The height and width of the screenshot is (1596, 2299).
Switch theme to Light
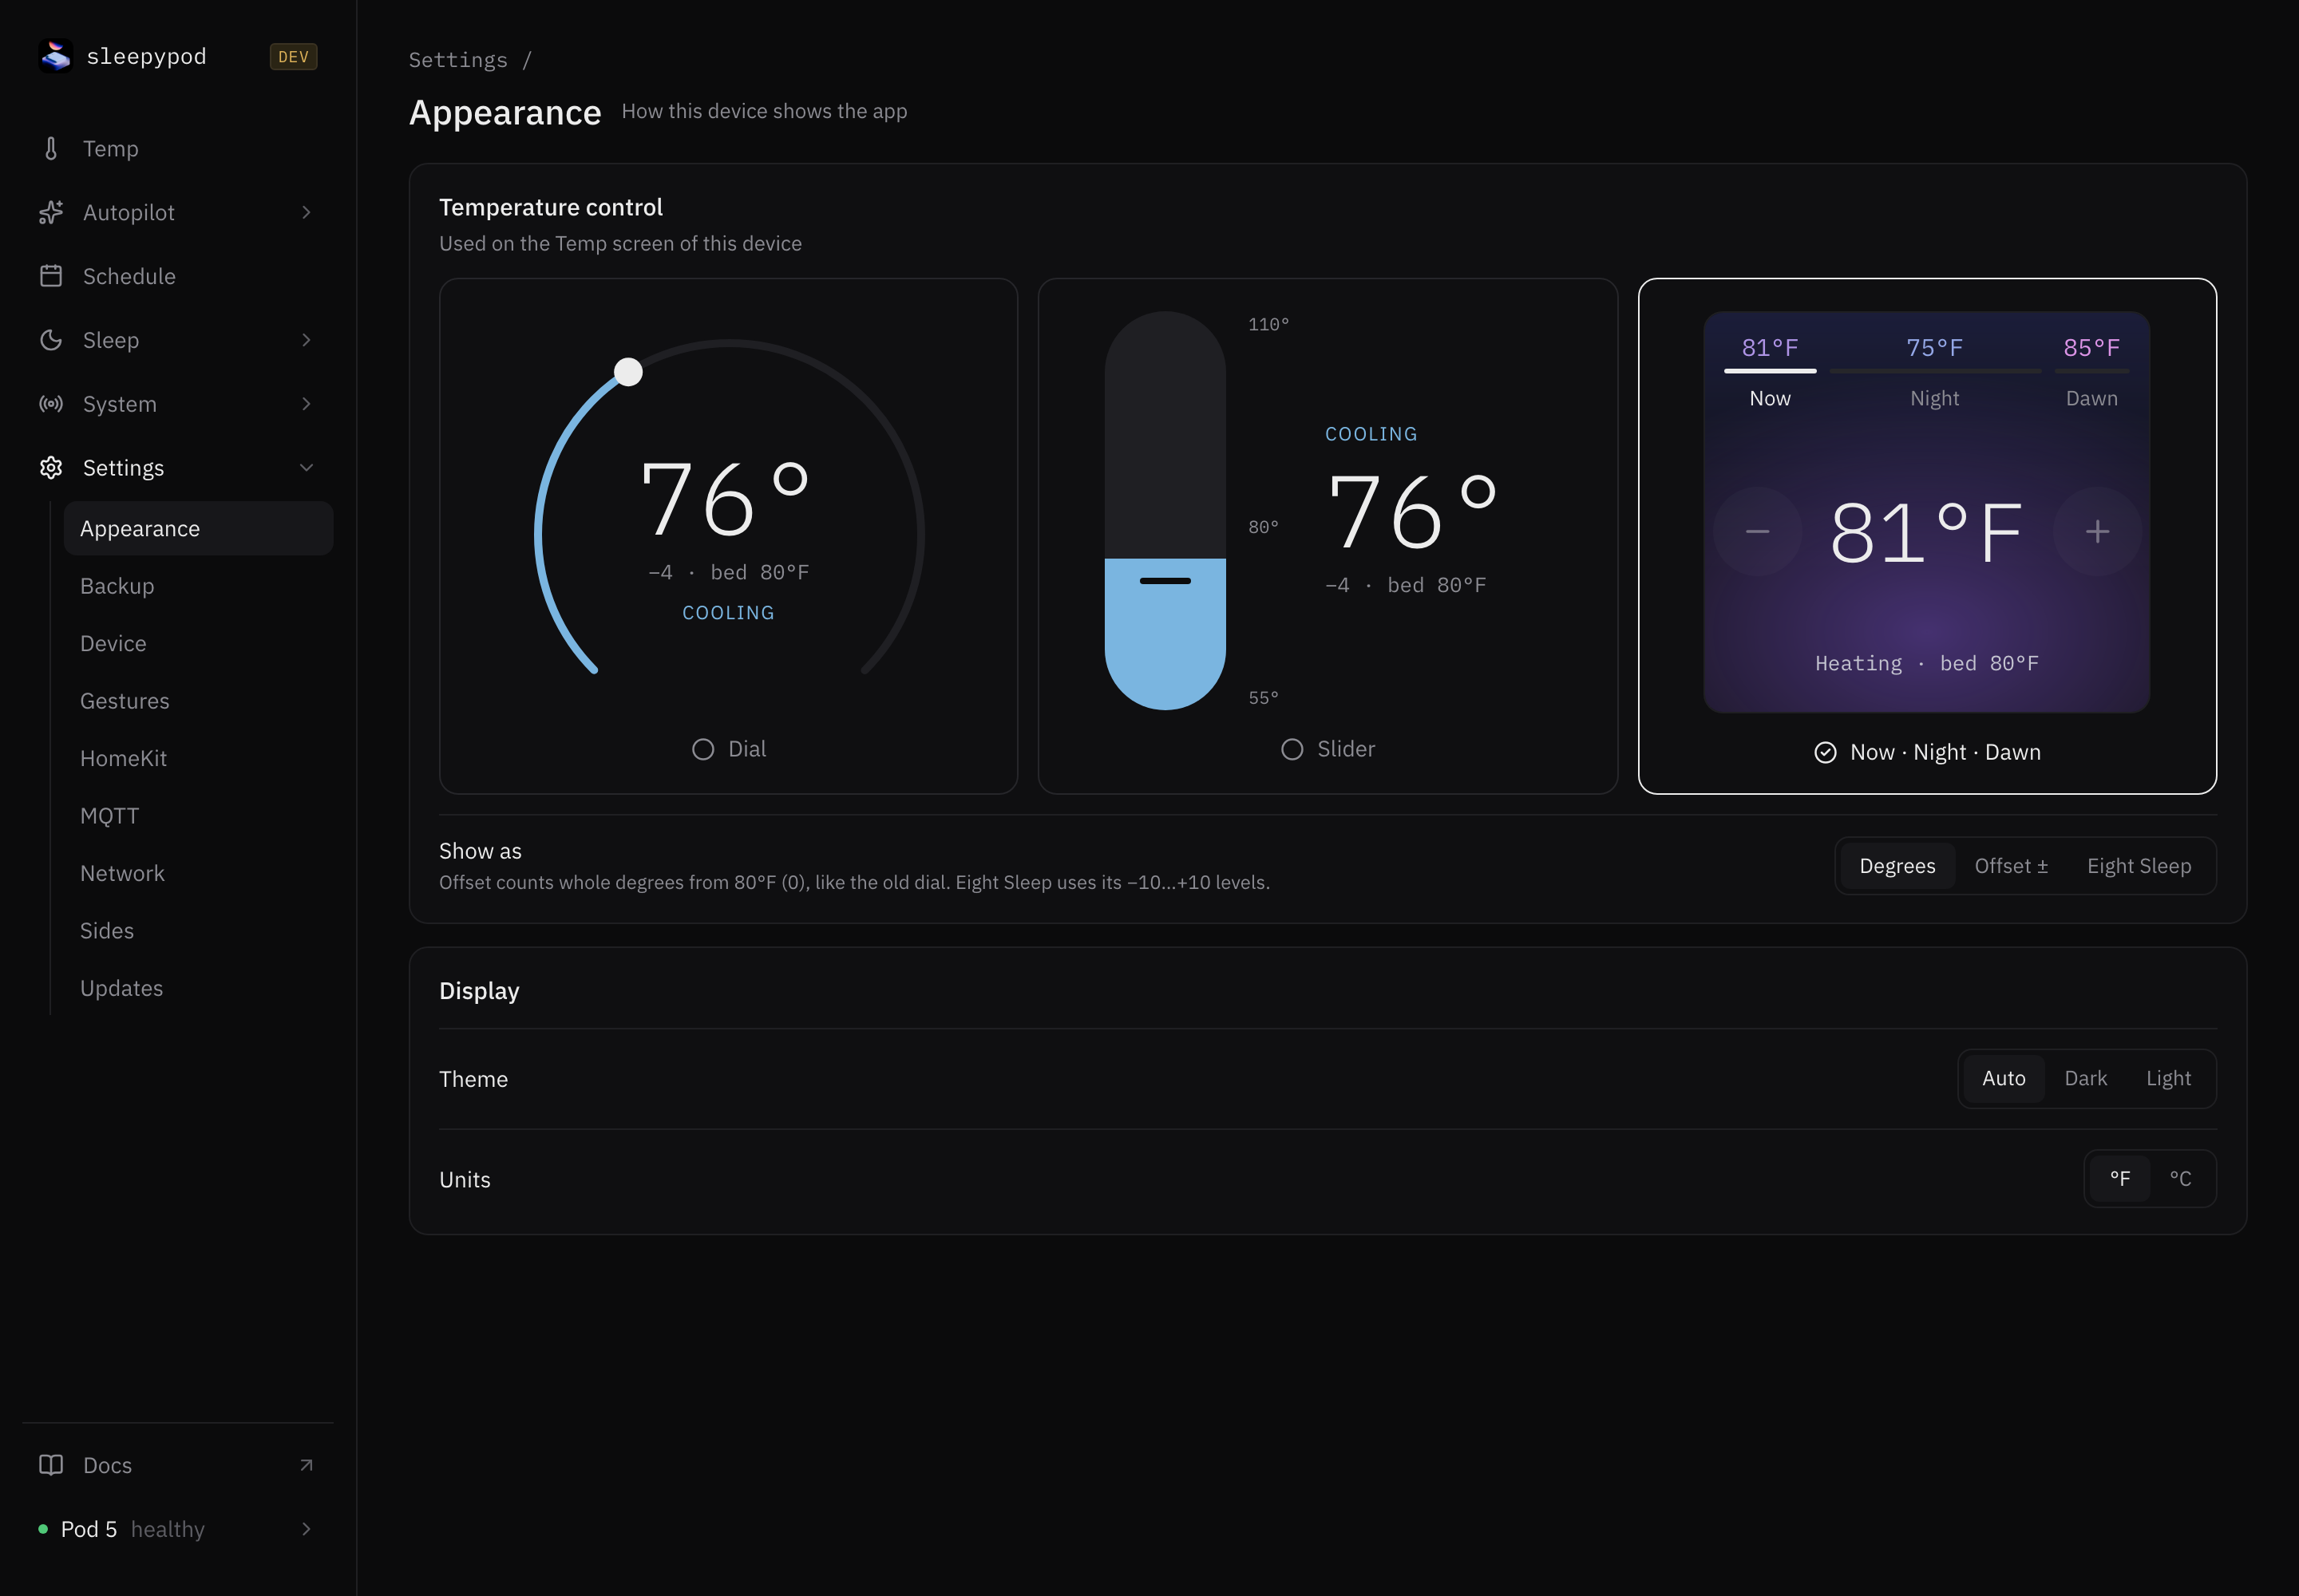(x=2168, y=1079)
